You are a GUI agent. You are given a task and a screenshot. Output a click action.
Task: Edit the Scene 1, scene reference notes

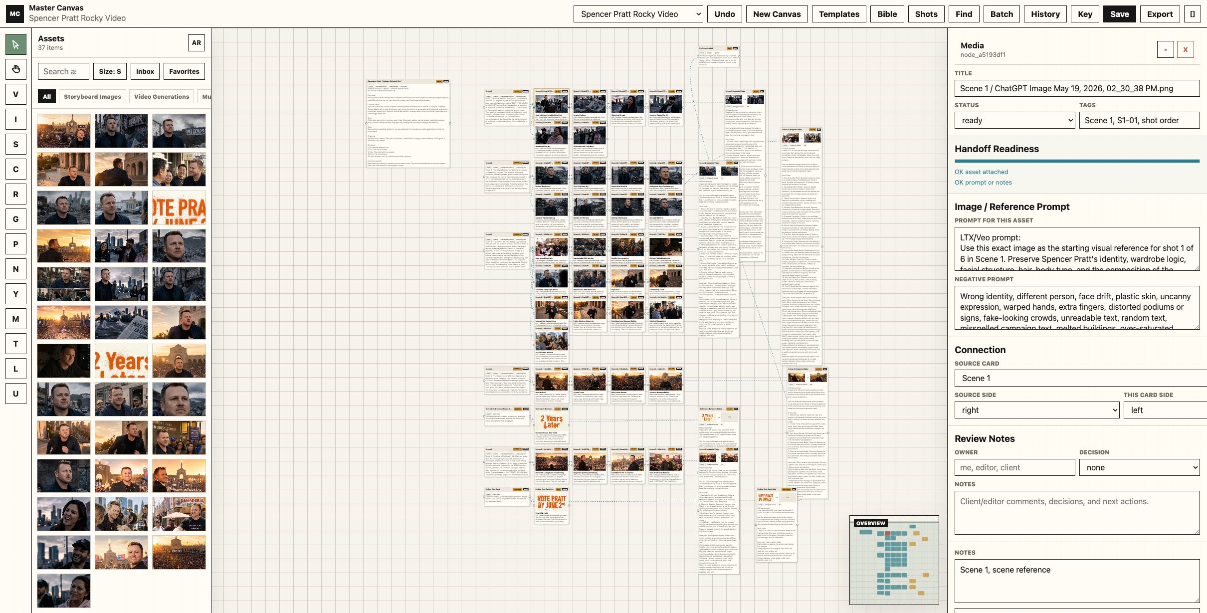click(1077, 581)
